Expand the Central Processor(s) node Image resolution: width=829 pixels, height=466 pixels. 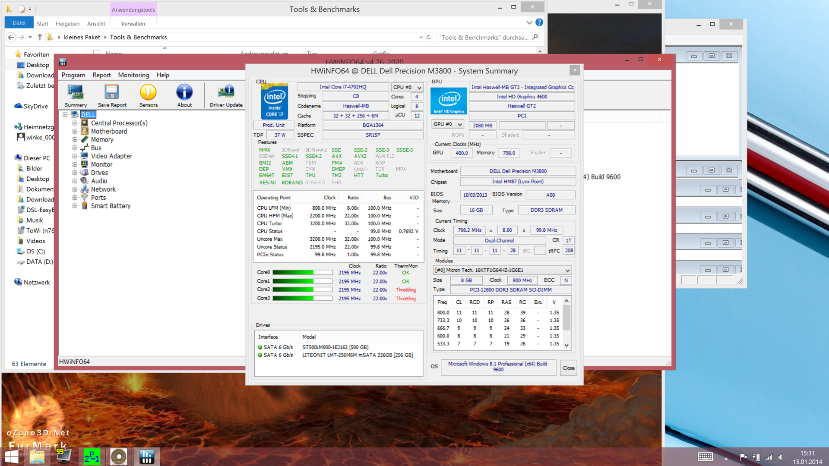pyautogui.click(x=75, y=123)
